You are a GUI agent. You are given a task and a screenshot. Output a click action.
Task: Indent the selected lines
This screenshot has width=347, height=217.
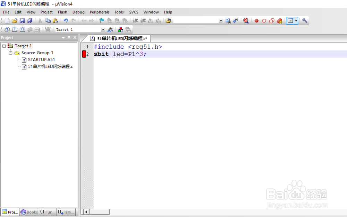pos(135,21)
